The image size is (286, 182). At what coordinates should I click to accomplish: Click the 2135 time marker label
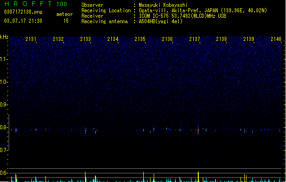click(x=140, y=39)
